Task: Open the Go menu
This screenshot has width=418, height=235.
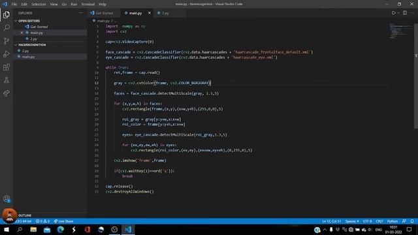Action: click(64, 5)
